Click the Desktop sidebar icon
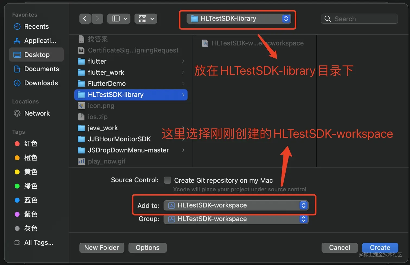This screenshot has height=265, width=410. pos(17,55)
